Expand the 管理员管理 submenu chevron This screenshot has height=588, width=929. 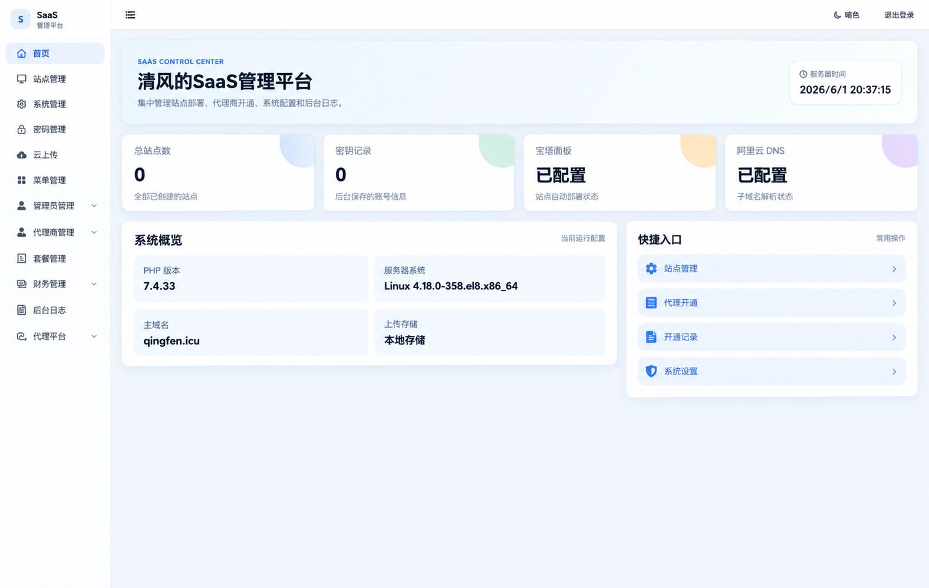pyautogui.click(x=94, y=206)
